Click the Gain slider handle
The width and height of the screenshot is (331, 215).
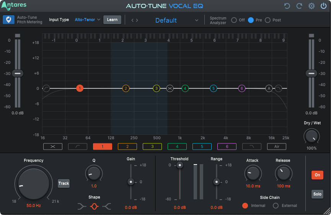pyautogui.click(x=131, y=182)
